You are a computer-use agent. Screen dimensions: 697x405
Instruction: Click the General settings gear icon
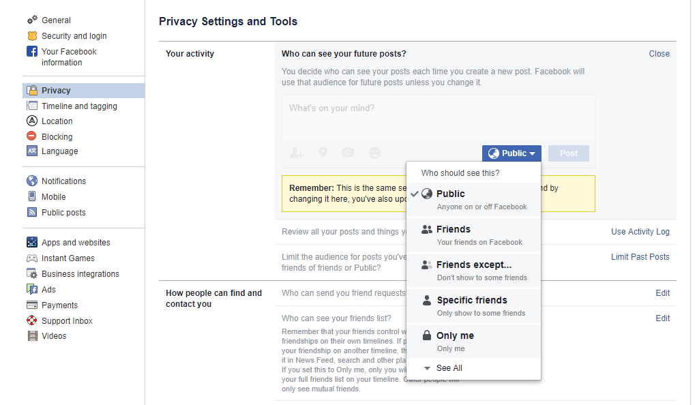(x=32, y=20)
